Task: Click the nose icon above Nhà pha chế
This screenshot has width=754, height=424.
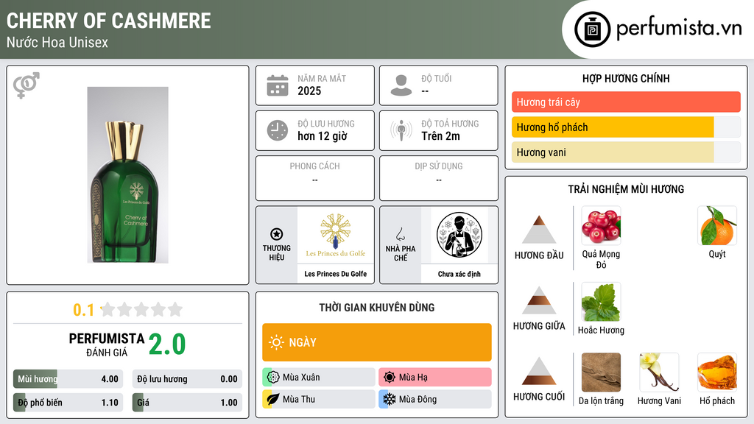Action: [400, 234]
